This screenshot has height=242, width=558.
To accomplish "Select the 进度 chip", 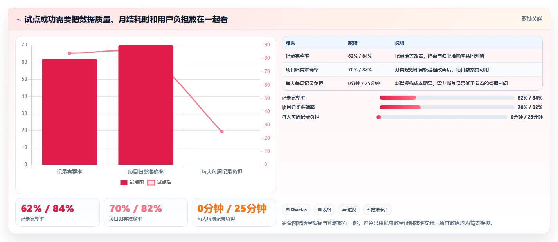I will click(349, 210).
